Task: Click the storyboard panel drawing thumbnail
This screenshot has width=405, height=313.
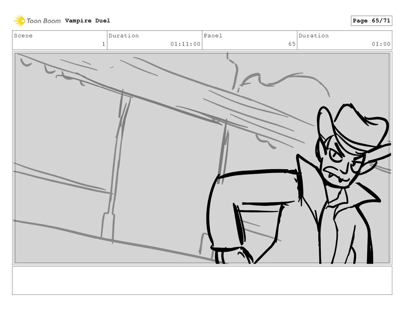Action: tap(202, 158)
